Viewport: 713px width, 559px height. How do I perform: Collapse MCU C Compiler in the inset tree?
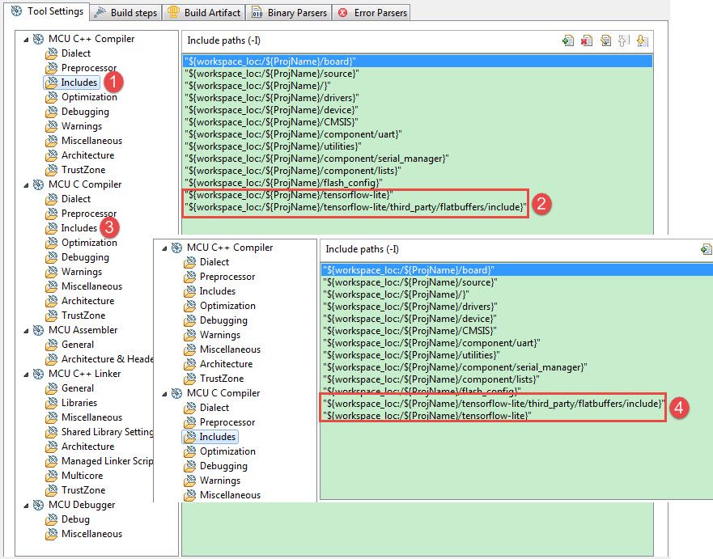(164, 394)
